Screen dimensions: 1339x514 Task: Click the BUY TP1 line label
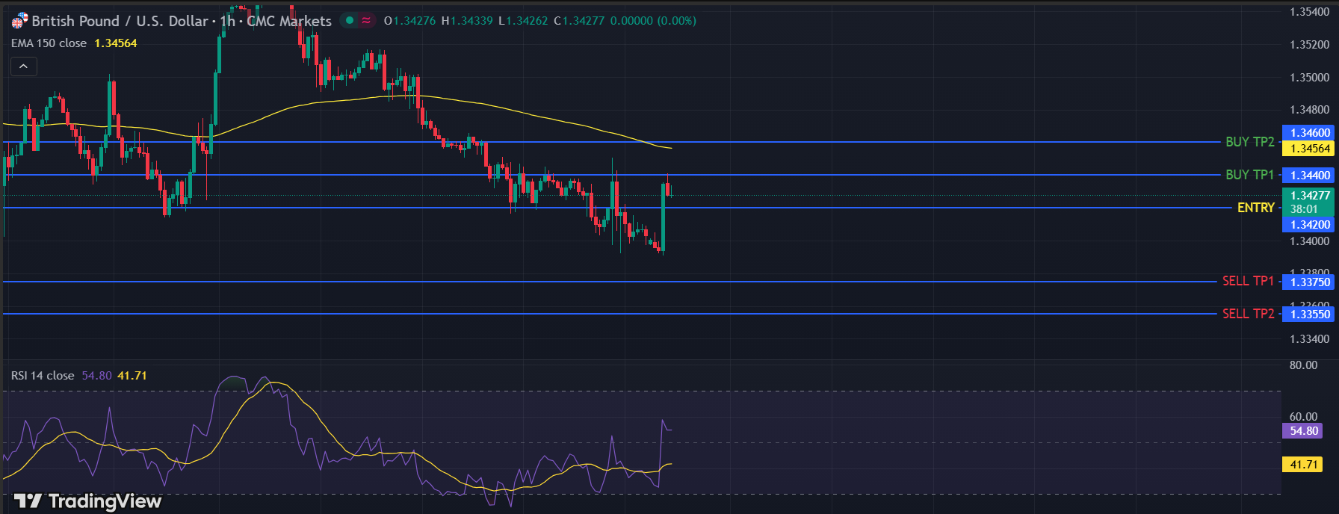click(x=1249, y=175)
